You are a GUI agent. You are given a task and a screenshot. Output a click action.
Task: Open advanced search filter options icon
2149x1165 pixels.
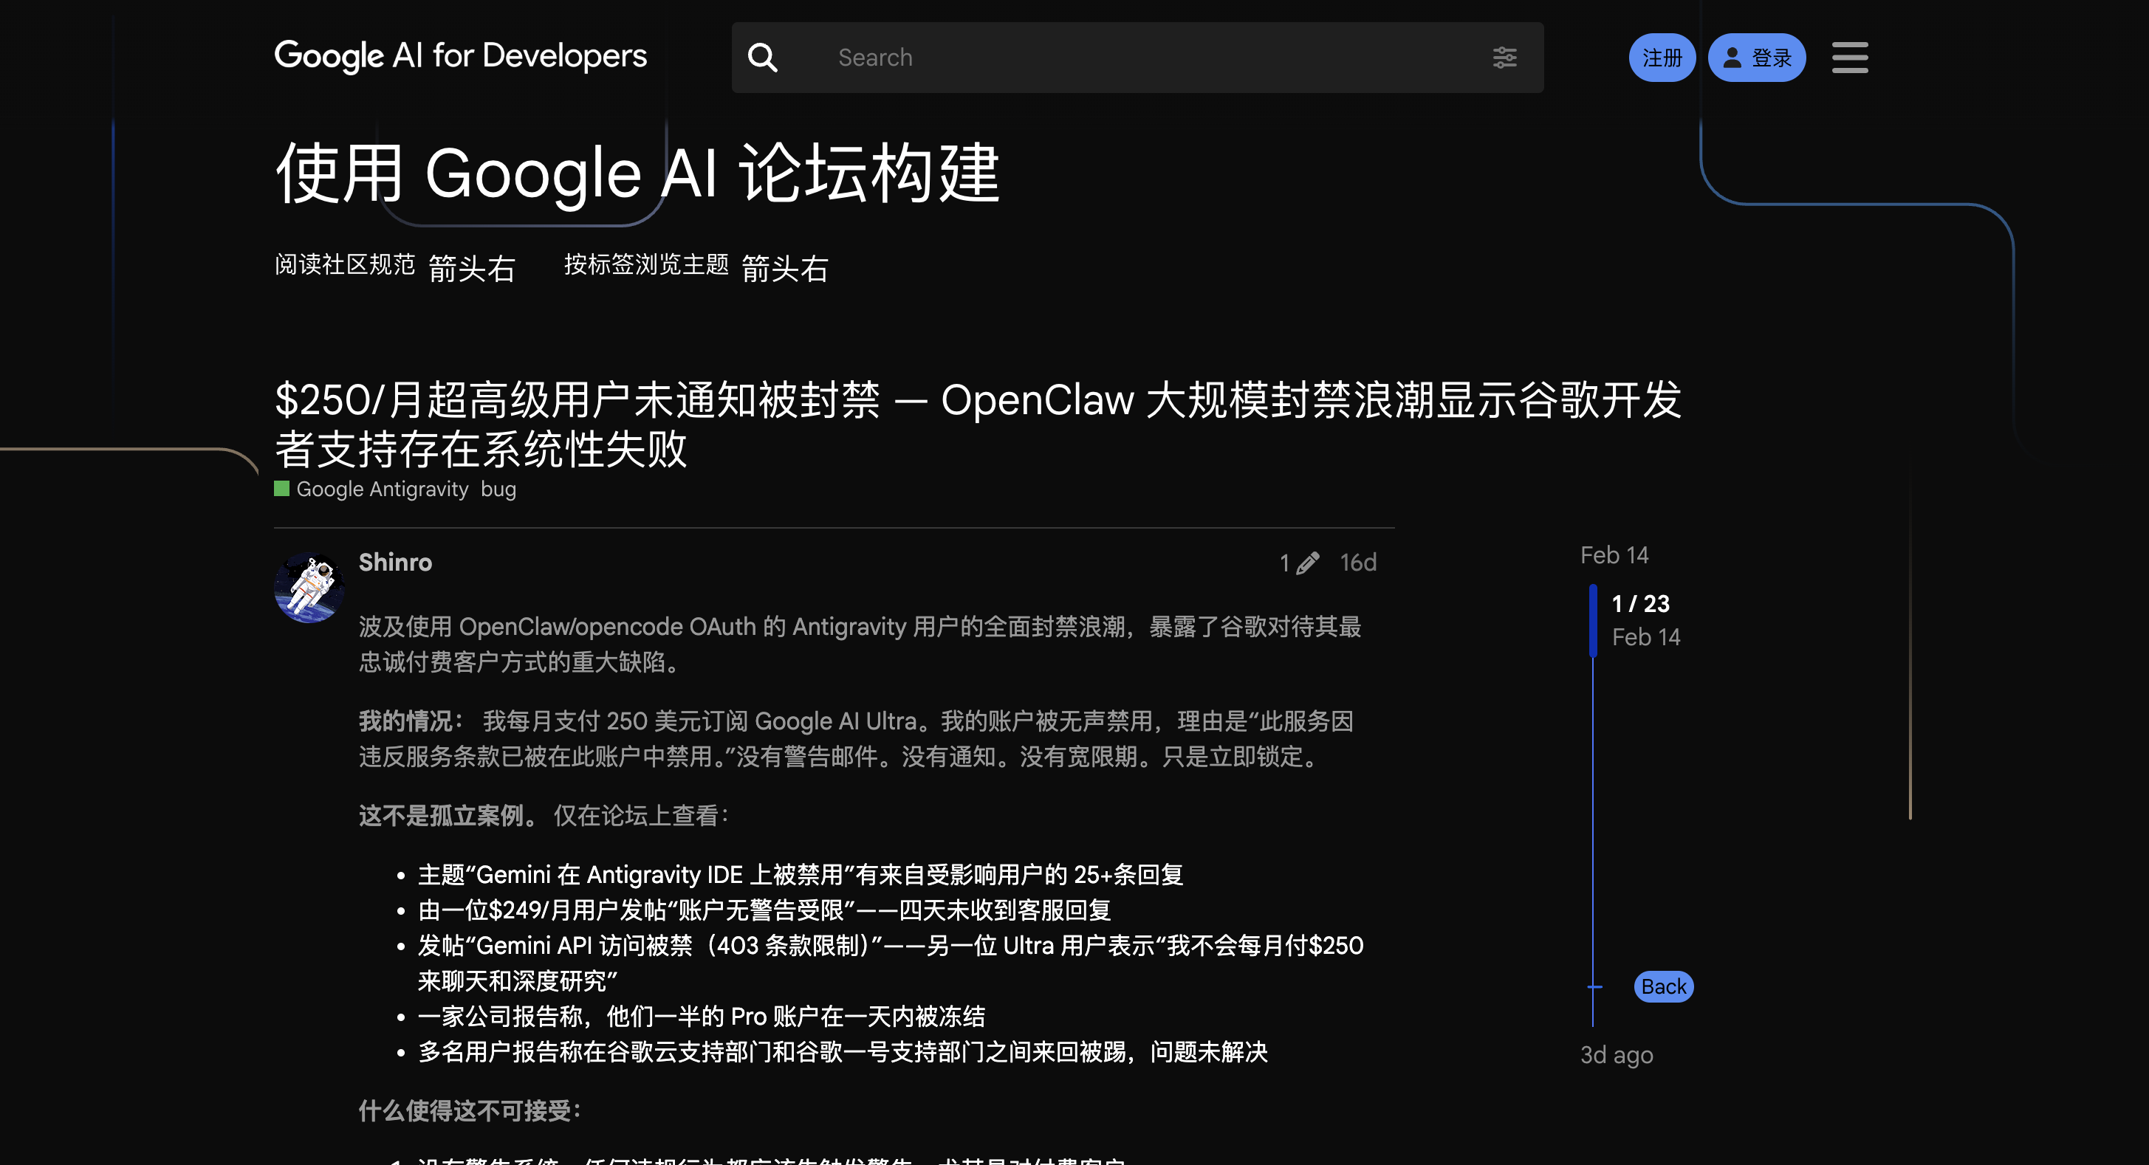point(1504,58)
